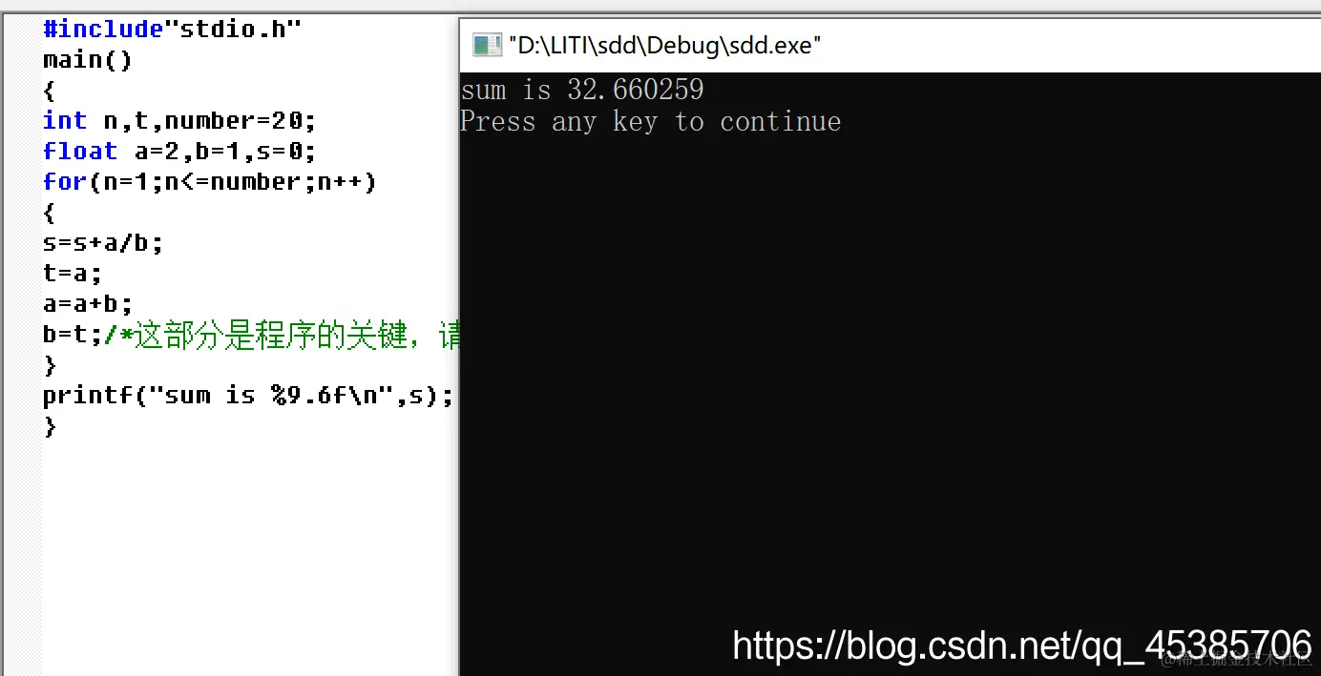The image size is (1321, 676).
Task: Click the t=a; statement line
Action: pos(73,274)
